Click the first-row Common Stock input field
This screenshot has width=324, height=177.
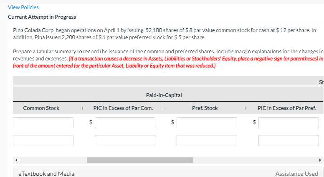tap(43, 123)
